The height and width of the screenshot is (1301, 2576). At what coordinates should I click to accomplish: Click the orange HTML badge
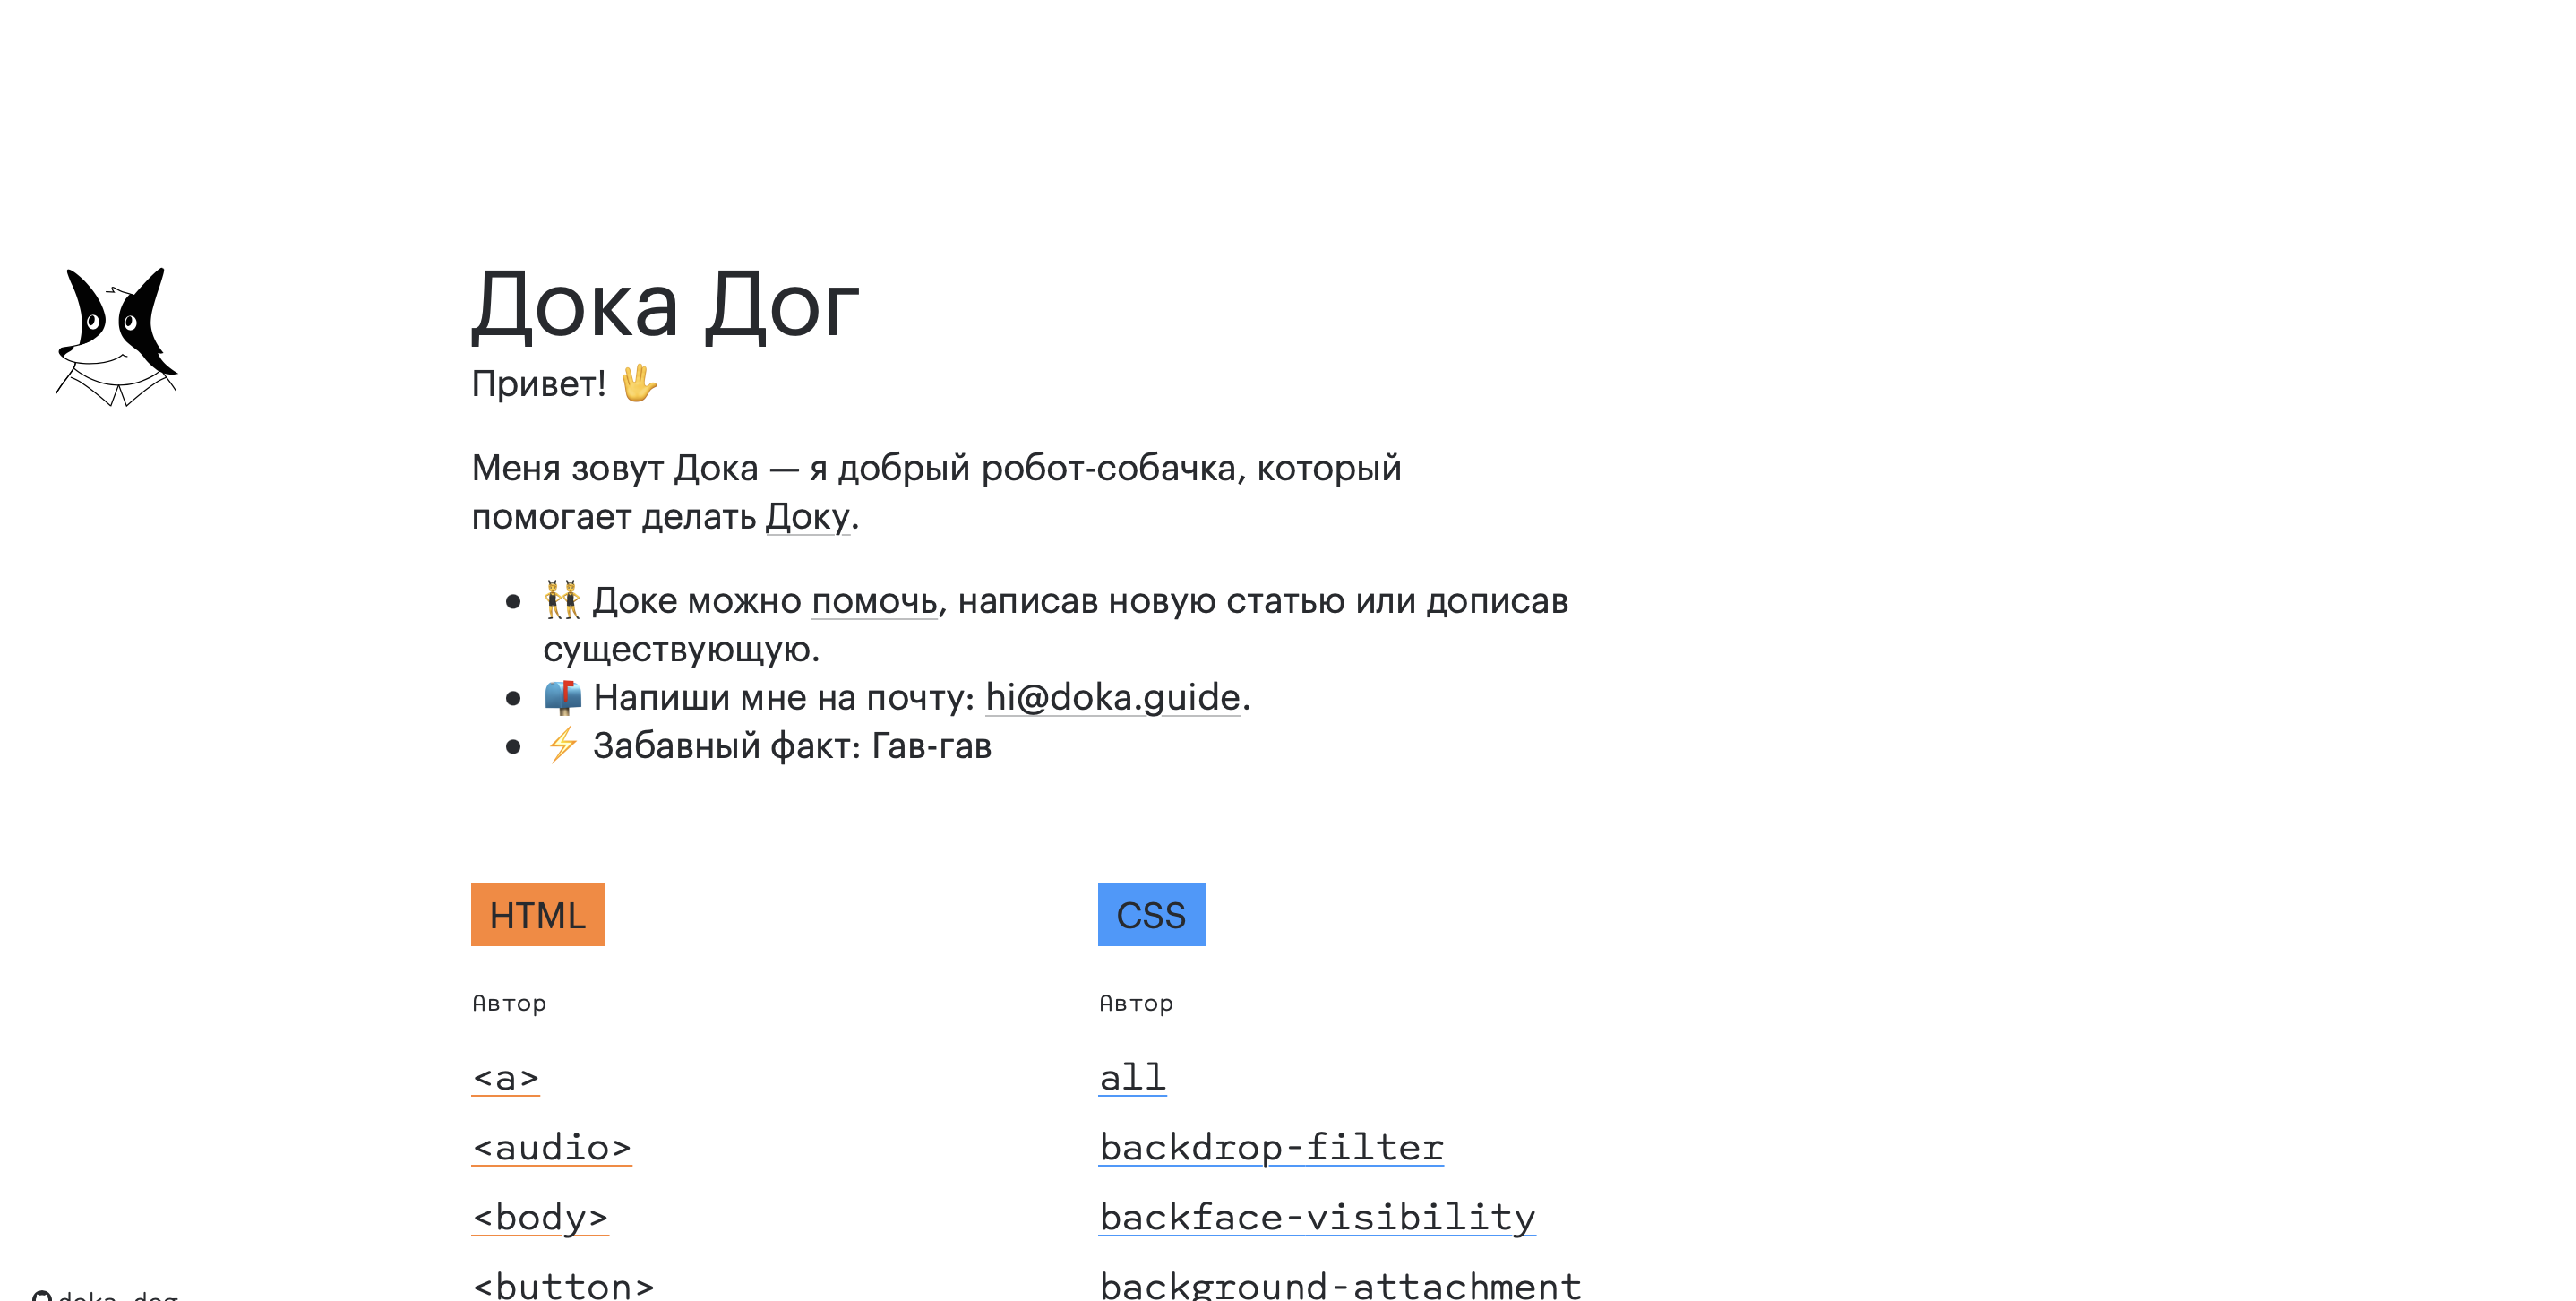point(537,914)
